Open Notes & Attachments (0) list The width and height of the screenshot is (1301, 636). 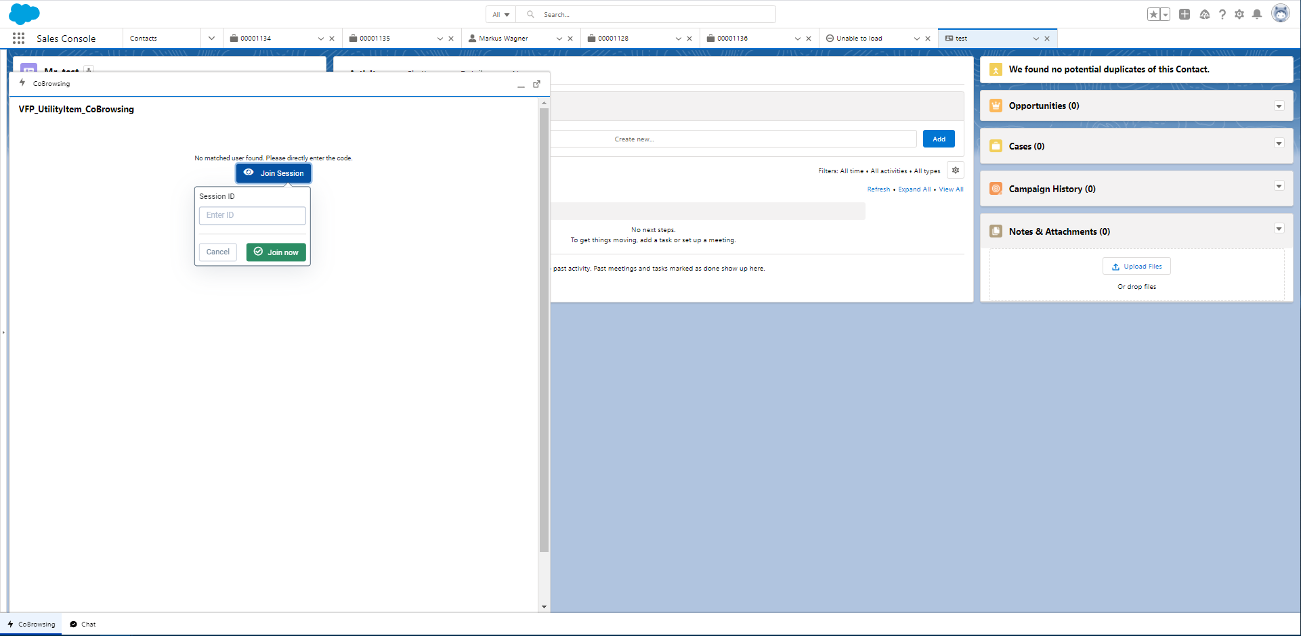1059,231
